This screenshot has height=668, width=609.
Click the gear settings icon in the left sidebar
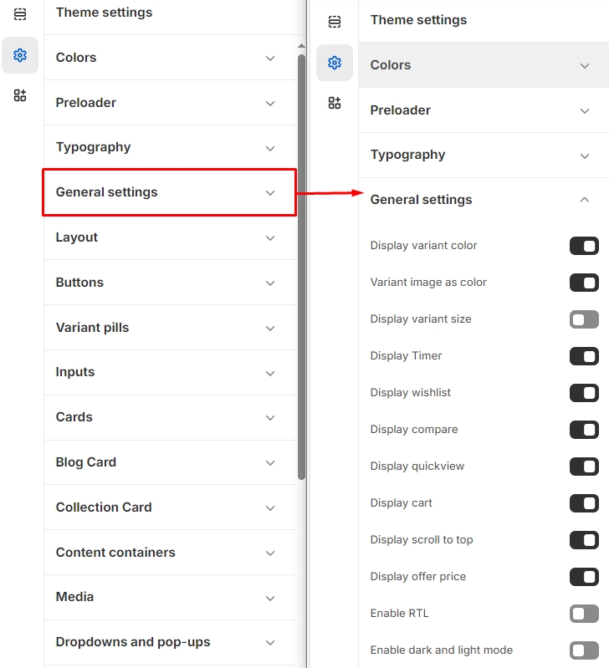pyautogui.click(x=20, y=55)
